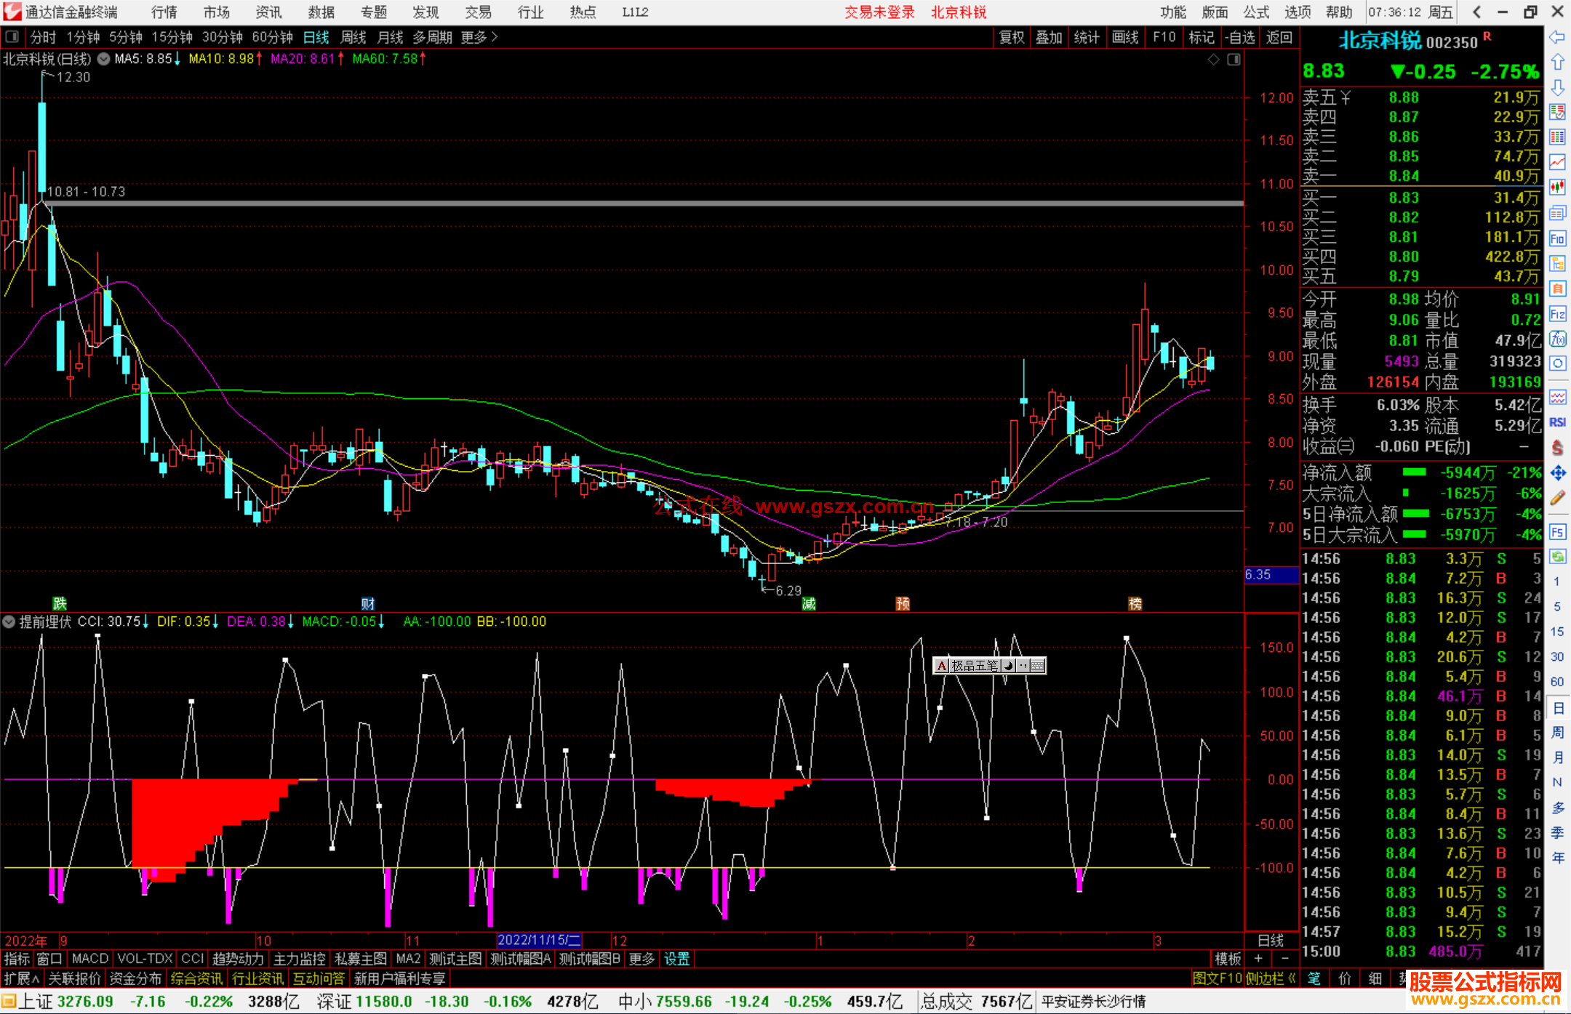Viewport: 1571px width, 1014px height.
Task: Toggle the panel icon at chart top-right corner
Action: (1234, 60)
